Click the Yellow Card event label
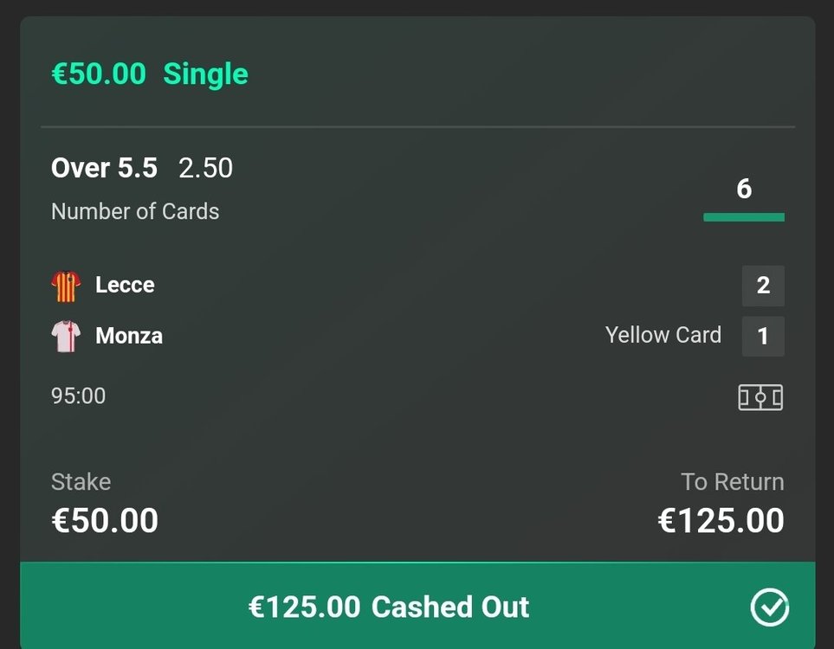 tap(663, 335)
